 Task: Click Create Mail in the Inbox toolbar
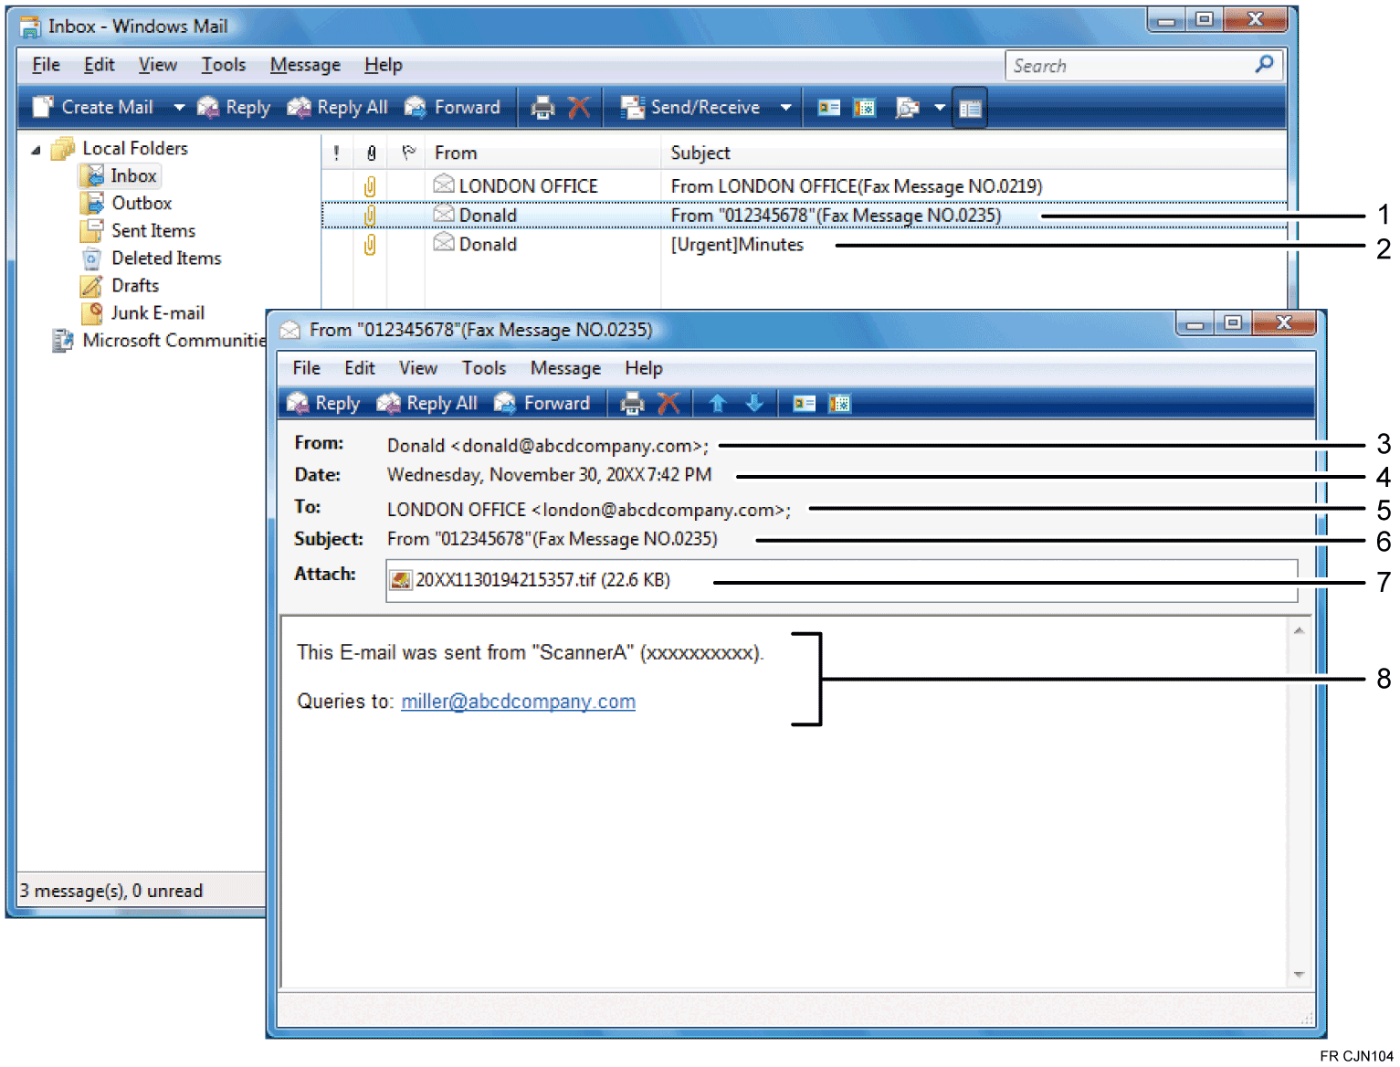(94, 108)
